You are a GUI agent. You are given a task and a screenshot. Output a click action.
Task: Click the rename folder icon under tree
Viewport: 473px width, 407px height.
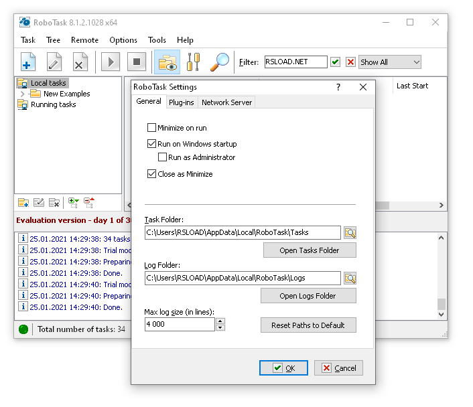(x=39, y=203)
